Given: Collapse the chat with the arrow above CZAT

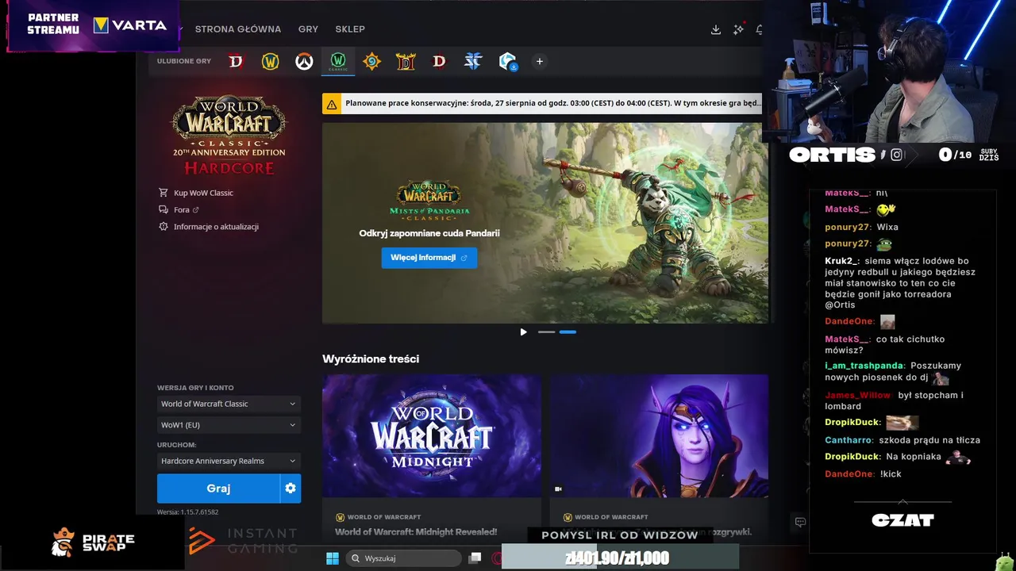Looking at the screenshot, I should pyautogui.click(x=902, y=501).
